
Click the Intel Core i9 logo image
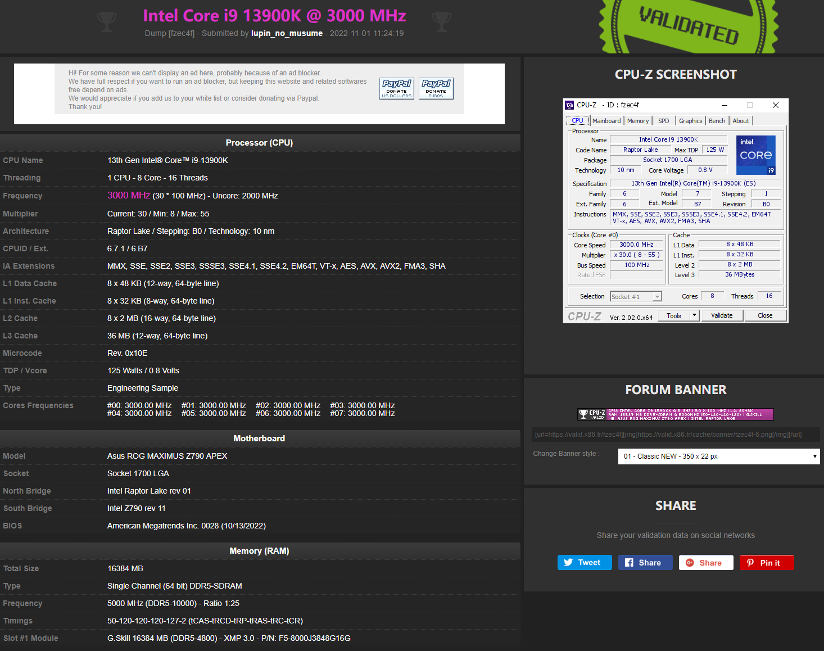(x=755, y=155)
